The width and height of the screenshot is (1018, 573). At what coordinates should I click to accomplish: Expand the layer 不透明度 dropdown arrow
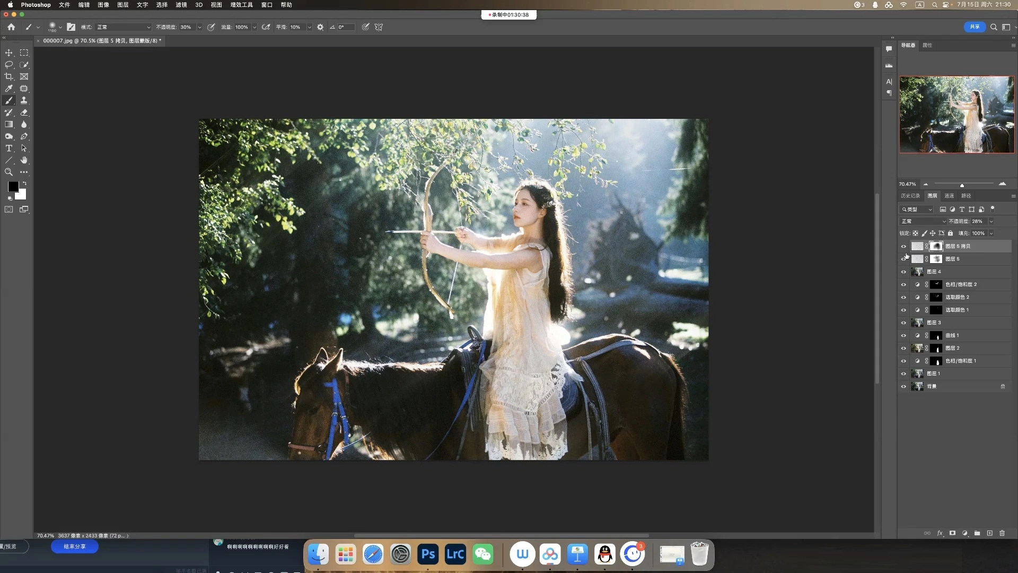(991, 221)
